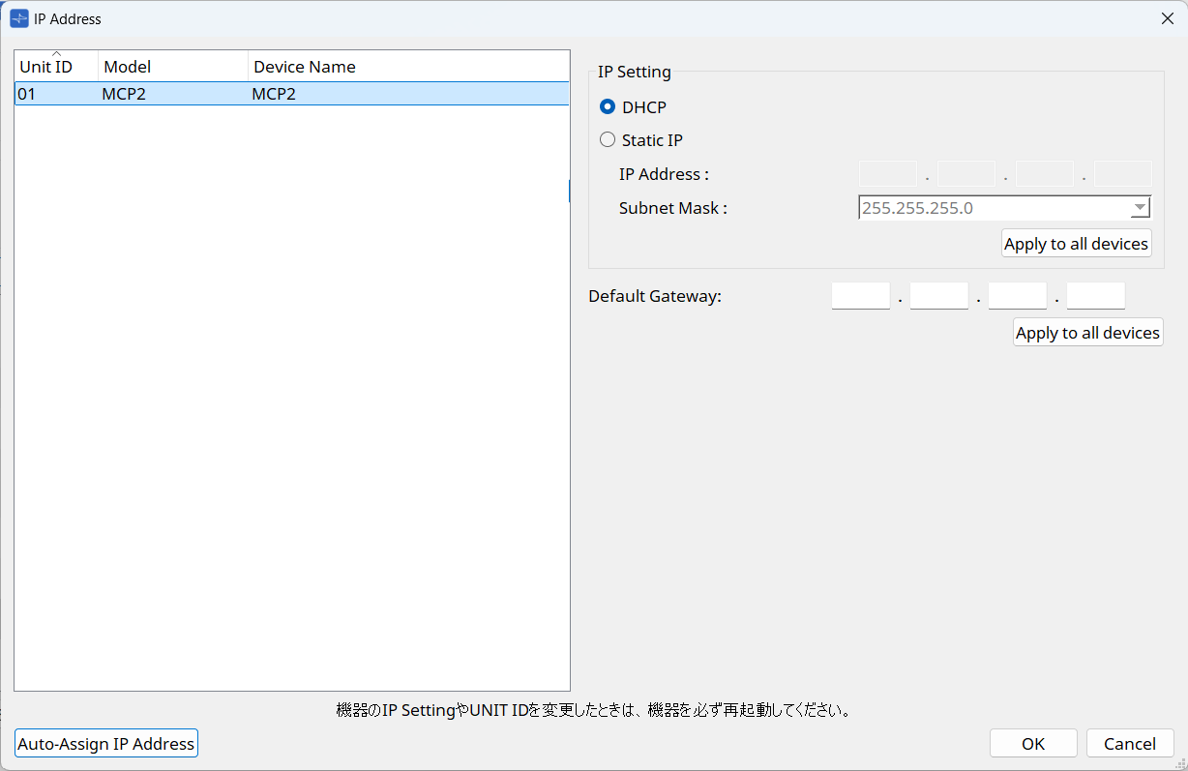This screenshot has width=1188, height=771.
Task: Click the first Default Gateway octet field
Action: (860, 295)
